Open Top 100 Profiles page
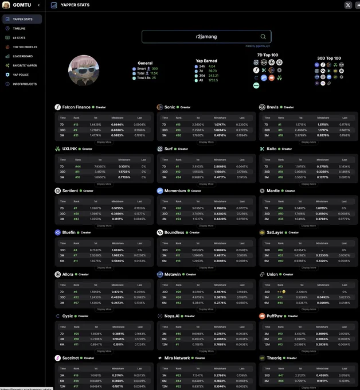This screenshot has width=360, height=390. coord(22,47)
